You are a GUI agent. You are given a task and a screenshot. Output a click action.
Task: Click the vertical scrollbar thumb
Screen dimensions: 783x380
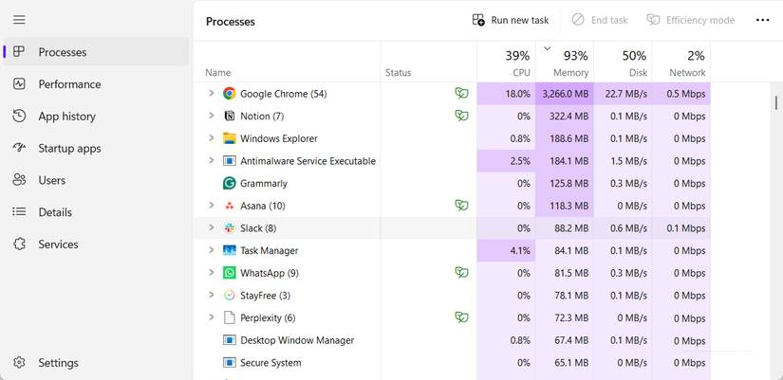coord(776,102)
